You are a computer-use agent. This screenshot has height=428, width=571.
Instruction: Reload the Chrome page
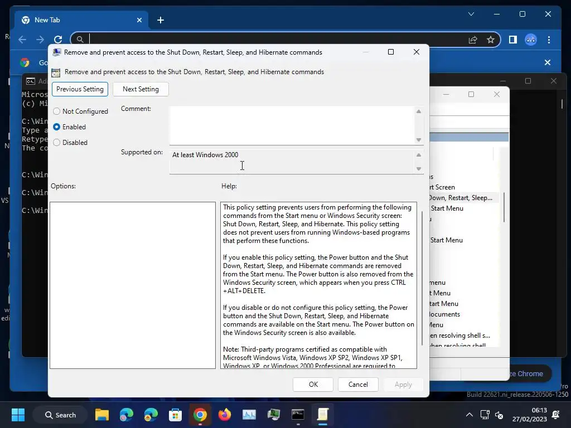click(58, 40)
